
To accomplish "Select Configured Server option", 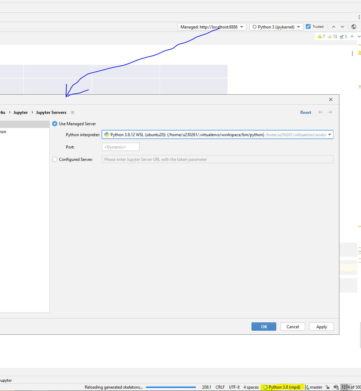I will point(55,159).
